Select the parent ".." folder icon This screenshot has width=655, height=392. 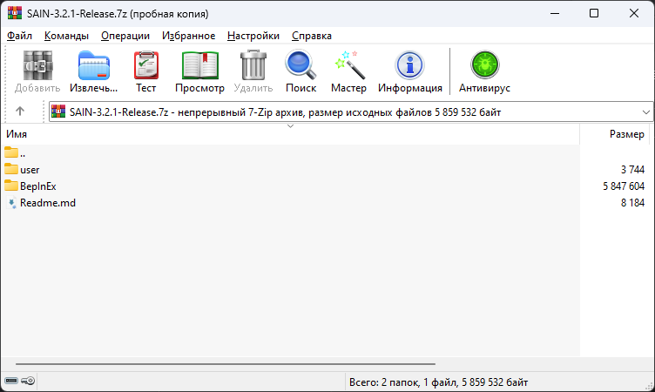coord(11,152)
